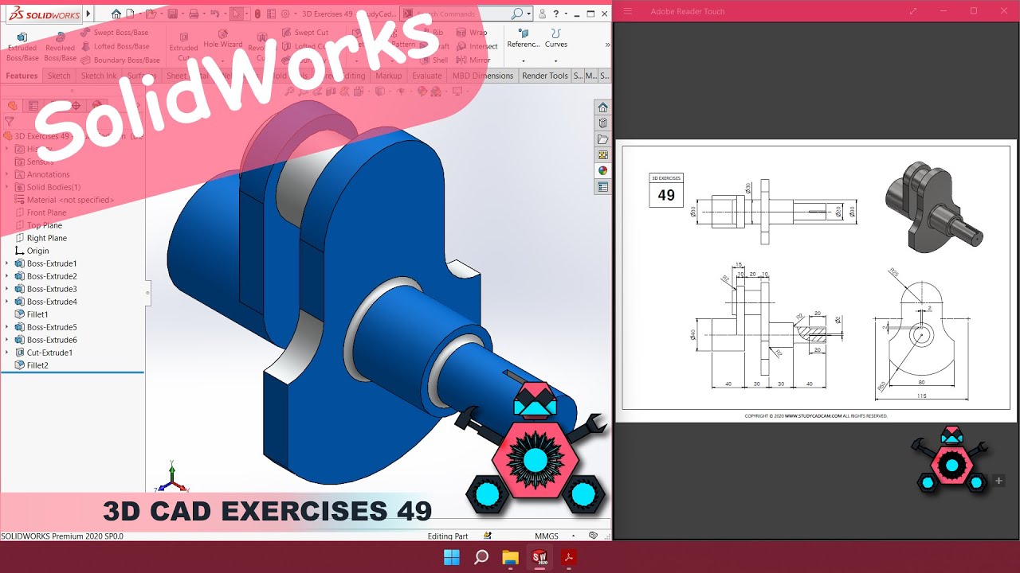
Task: Open SolidWorks Resources home pane icon
Action: [602, 107]
